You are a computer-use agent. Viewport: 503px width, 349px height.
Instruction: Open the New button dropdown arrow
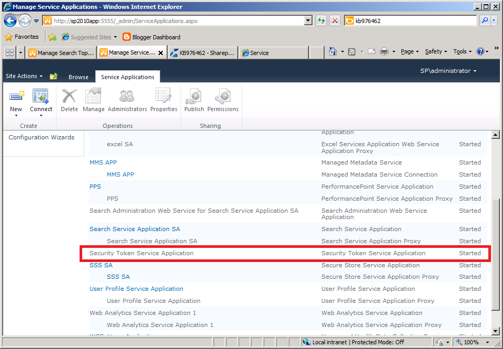pyautogui.click(x=16, y=116)
